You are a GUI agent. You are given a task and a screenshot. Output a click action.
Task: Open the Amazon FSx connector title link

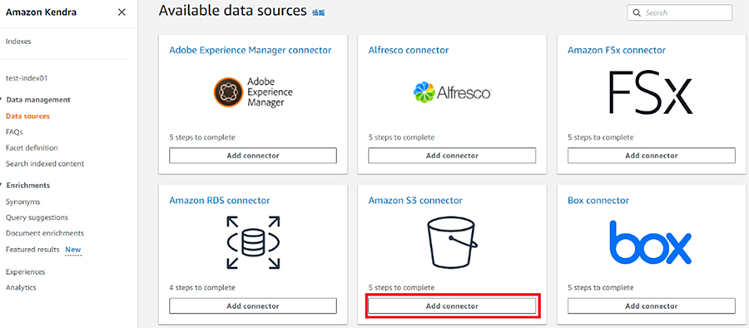617,50
